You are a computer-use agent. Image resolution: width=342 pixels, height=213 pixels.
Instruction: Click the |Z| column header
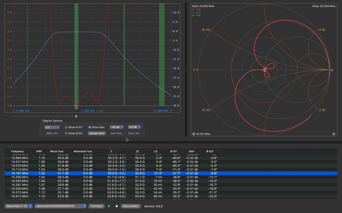[x=138, y=151]
